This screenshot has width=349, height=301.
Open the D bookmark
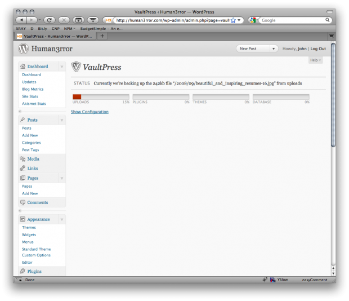tap(32, 29)
